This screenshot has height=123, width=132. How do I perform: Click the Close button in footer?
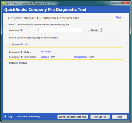(x=120, y=117)
